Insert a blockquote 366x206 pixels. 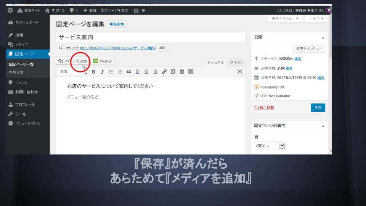coord(128,72)
